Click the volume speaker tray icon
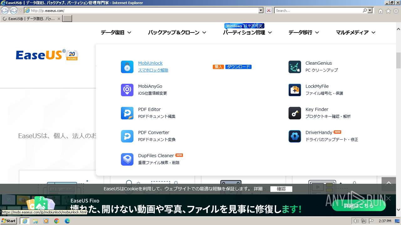This screenshot has height=225, width=401. [356, 221]
